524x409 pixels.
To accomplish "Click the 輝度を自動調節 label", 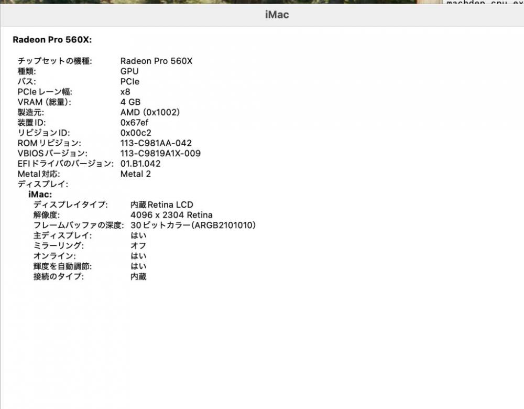I will (62, 266).
